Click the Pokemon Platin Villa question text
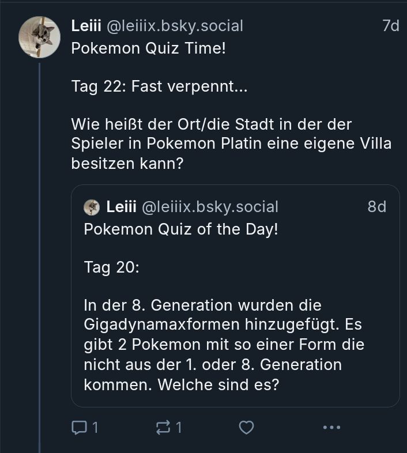The width and height of the screenshot is (407, 453). coord(231,144)
